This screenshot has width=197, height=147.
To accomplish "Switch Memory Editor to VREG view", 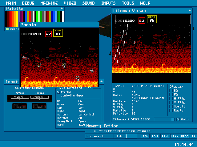I will pos(184,136).
